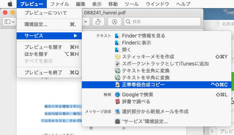Click the プレビュー menu bar item
Image resolution: width=234 pixels, height=135 pixels.
pos(32,4)
